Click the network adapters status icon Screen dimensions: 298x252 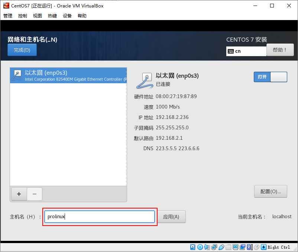click(x=214, y=247)
